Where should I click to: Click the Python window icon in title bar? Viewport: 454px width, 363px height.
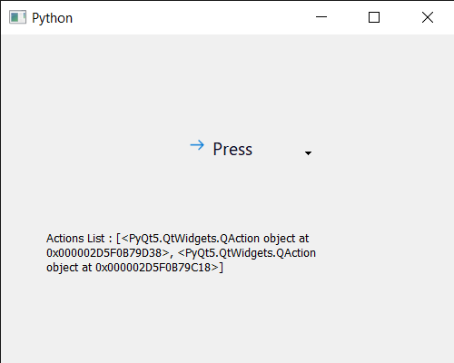(17, 17)
